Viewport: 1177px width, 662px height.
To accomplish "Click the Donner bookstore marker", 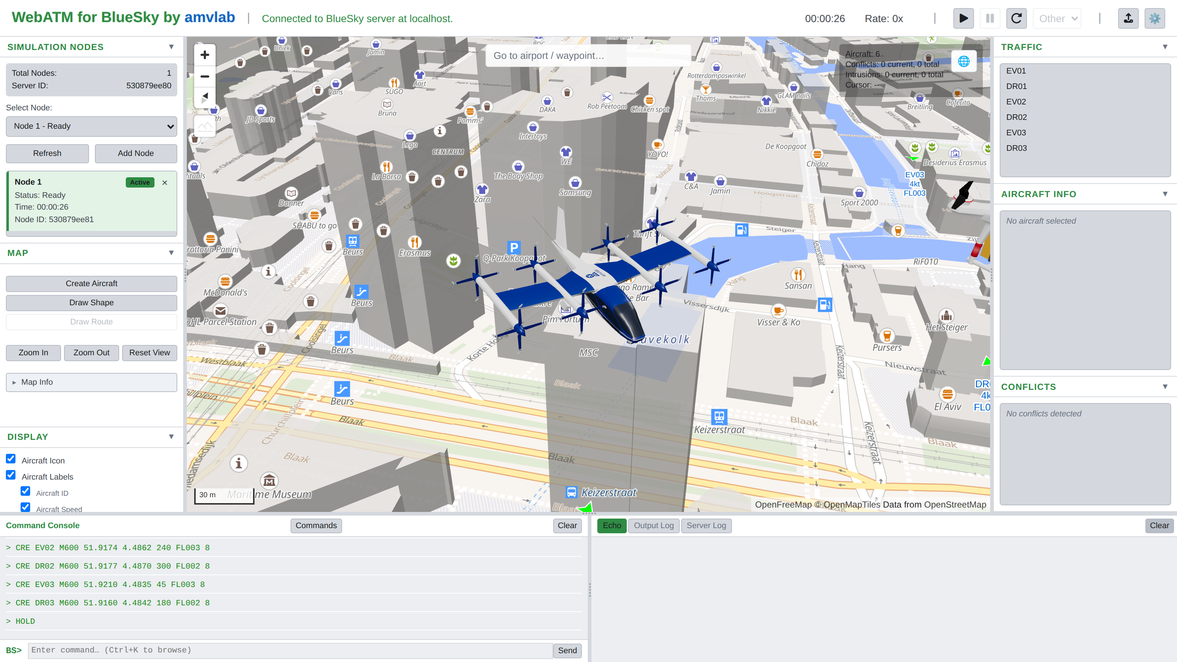I will pyautogui.click(x=291, y=193).
